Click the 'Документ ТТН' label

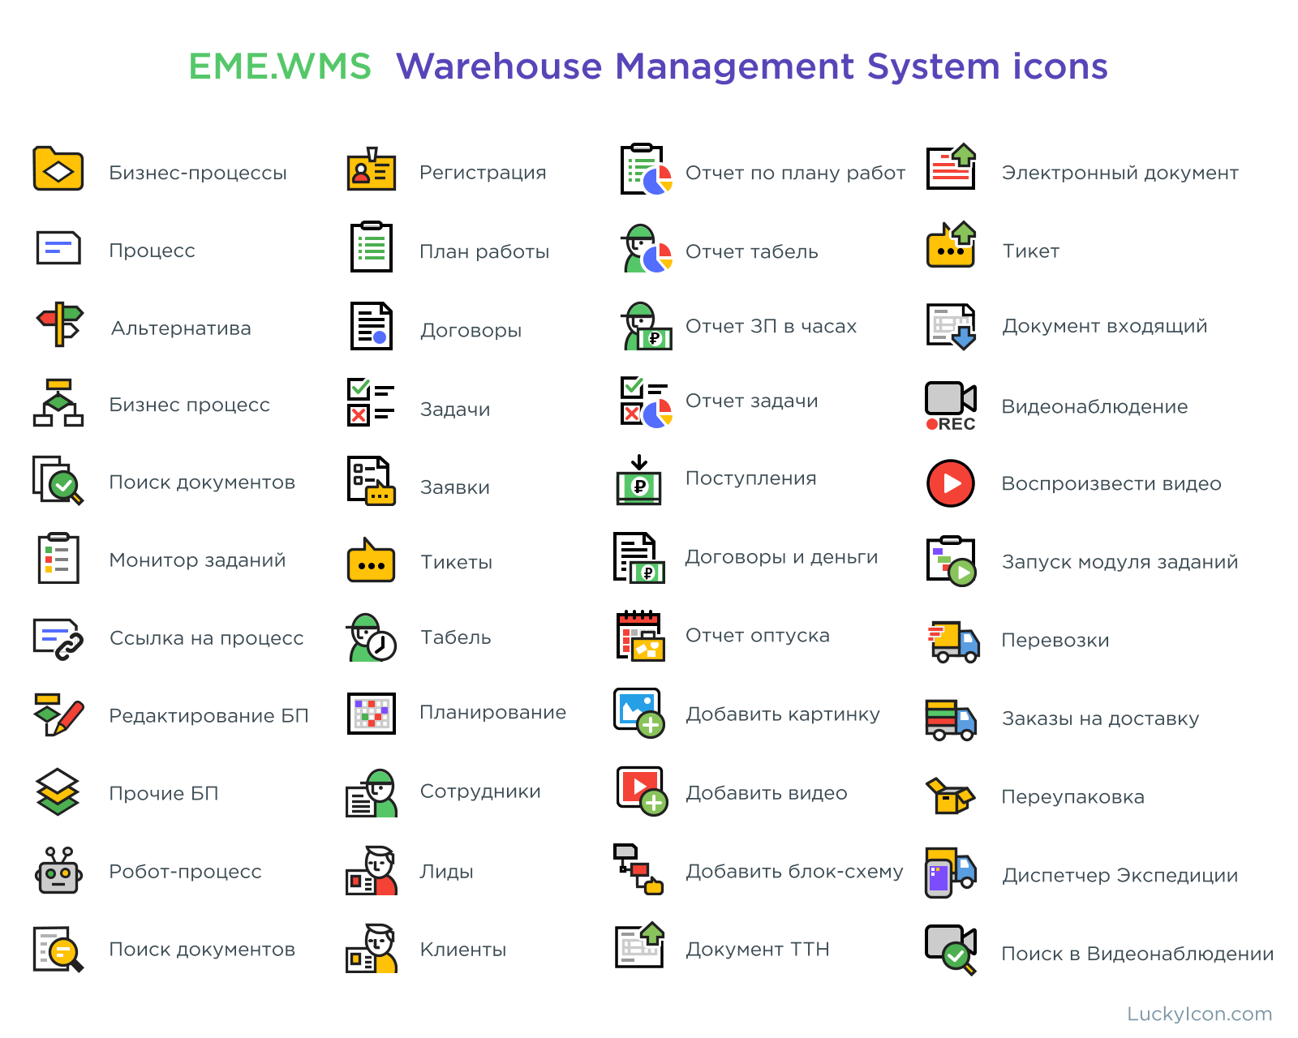(x=758, y=950)
